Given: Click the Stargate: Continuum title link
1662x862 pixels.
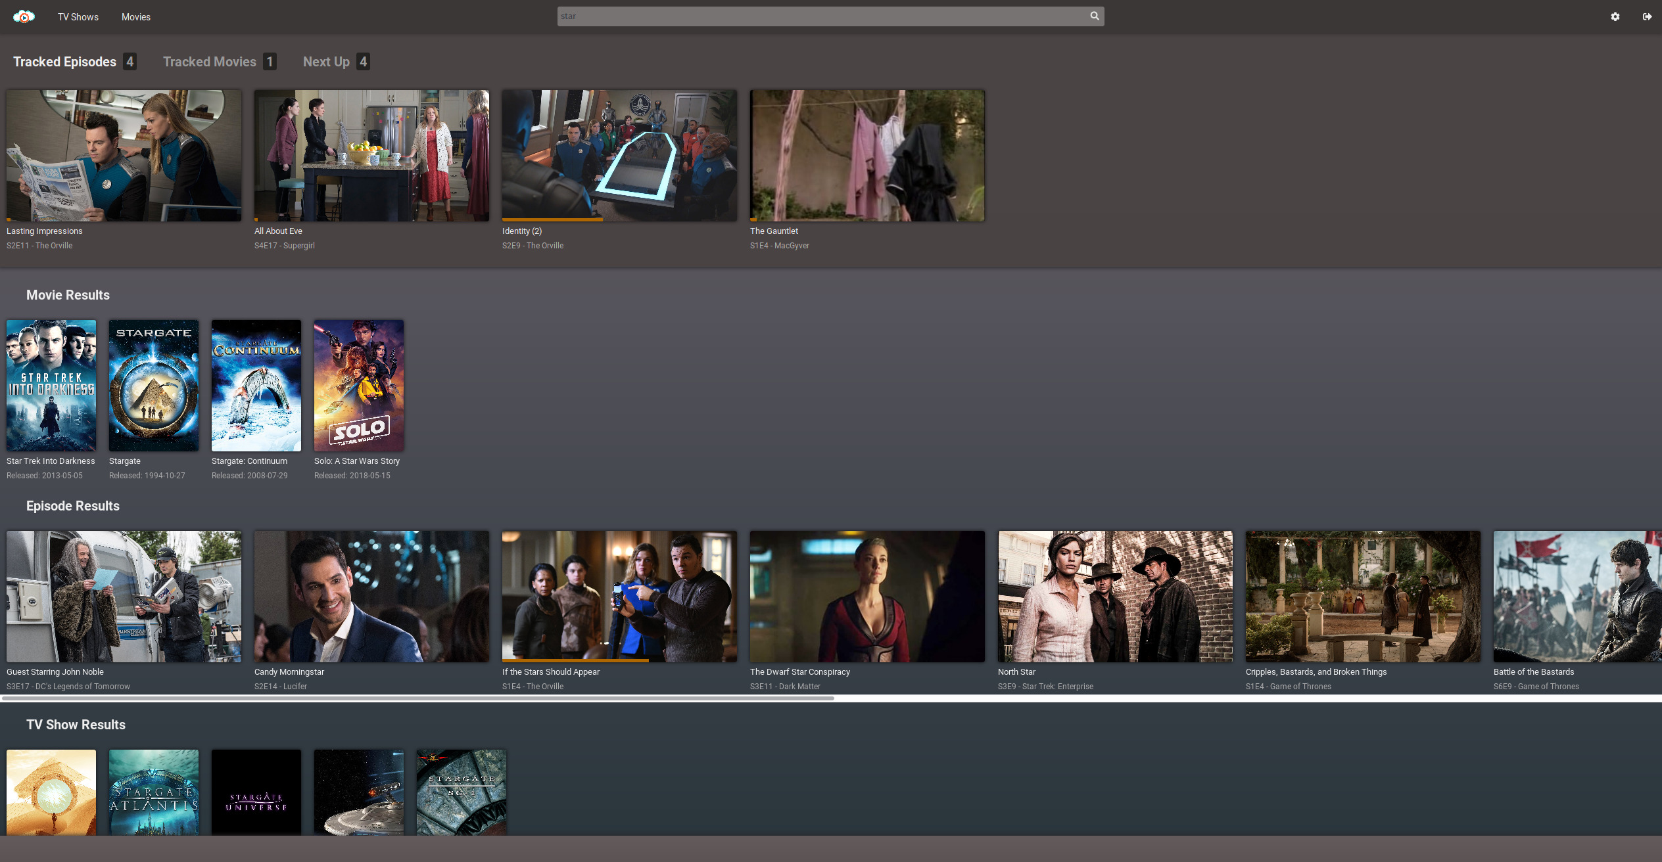Looking at the screenshot, I should (x=249, y=461).
